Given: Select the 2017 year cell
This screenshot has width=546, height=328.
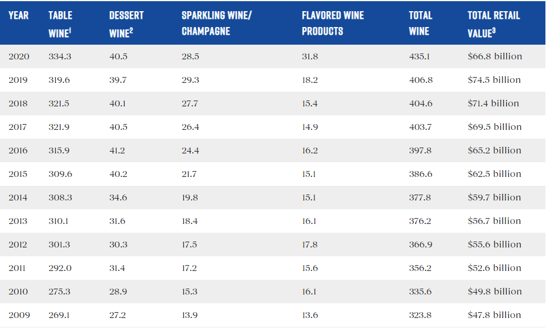Looking at the screenshot, I should pyautogui.click(x=19, y=127).
